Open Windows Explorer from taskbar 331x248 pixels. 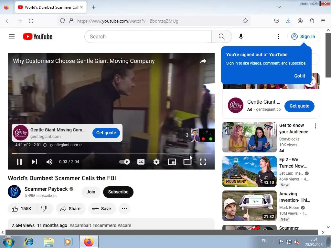(49, 242)
